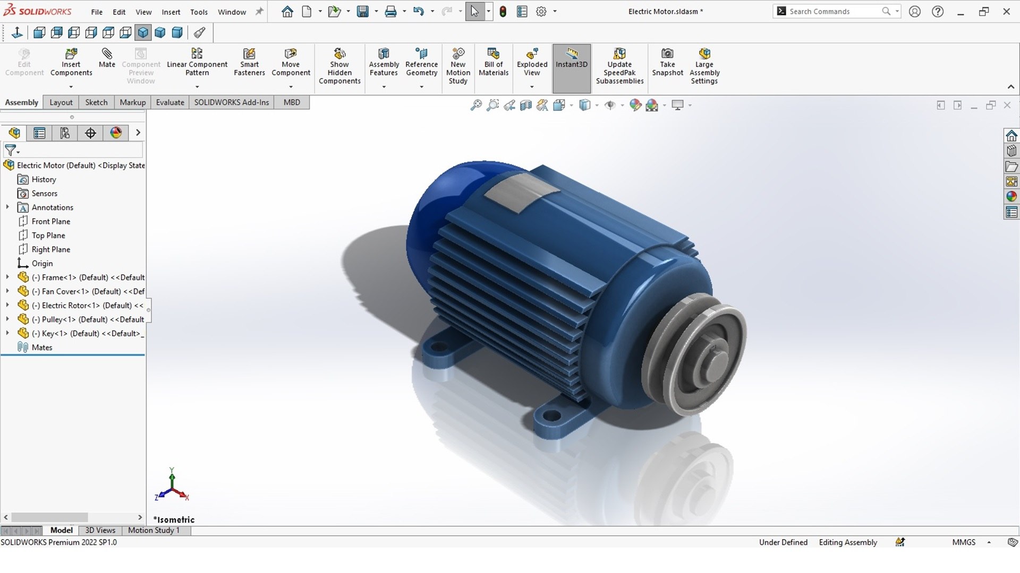Expand the Annotations folder
Screen dimensions: 1020x573
7,207
